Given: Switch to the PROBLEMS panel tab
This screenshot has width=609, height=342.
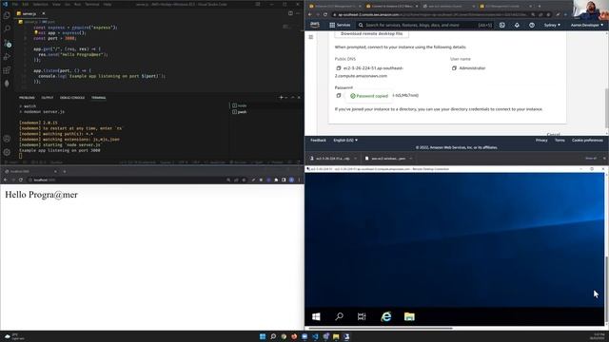Looking at the screenshot, I should pos(27,98).
